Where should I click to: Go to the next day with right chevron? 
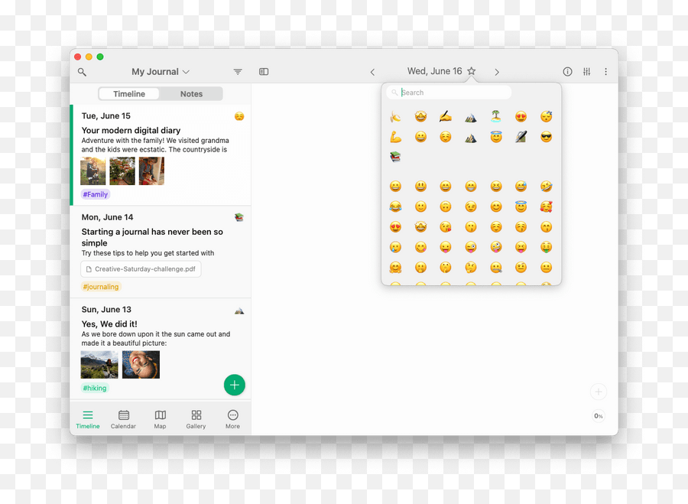click(497, 71)
